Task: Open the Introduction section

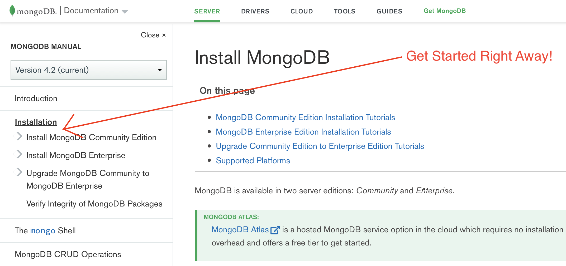Action: (36, 98)
